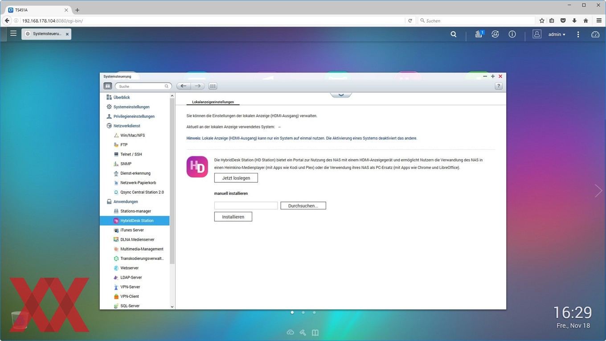The height and width of the screenshot is (341, 606).
Task: Open admin user dropdown menu
Action: [x=557, y=34]
